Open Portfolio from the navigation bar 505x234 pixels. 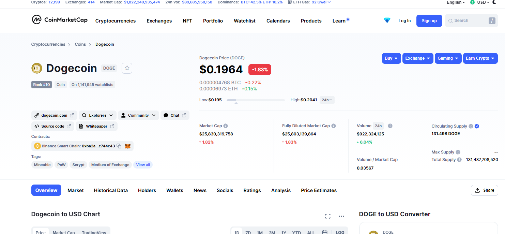tap(213, 21)
